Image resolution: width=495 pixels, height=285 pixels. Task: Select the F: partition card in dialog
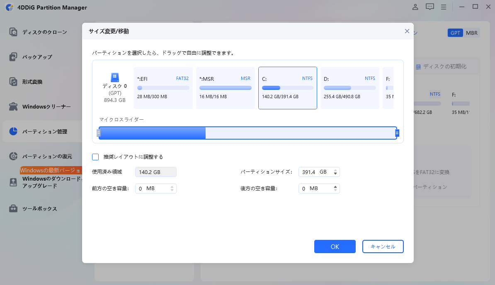coord(388,88)
